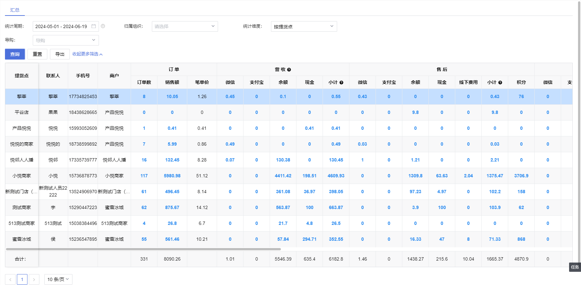Screen dimensions: 581x285
Task: Click the vertical page scrollbar
Action: (x=579, y=132)
